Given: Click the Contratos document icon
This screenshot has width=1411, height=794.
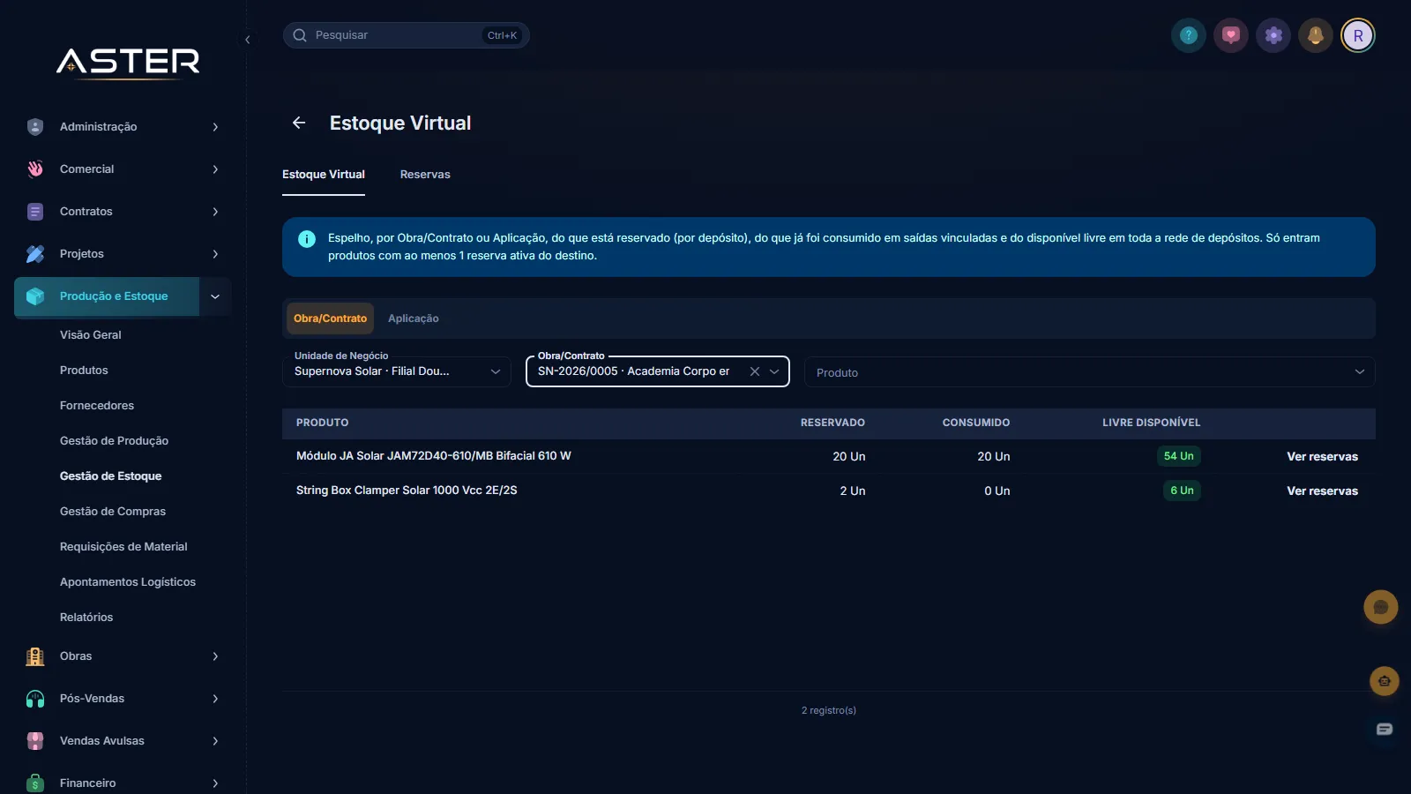Looking at the screenshot, I should point(35,212).
